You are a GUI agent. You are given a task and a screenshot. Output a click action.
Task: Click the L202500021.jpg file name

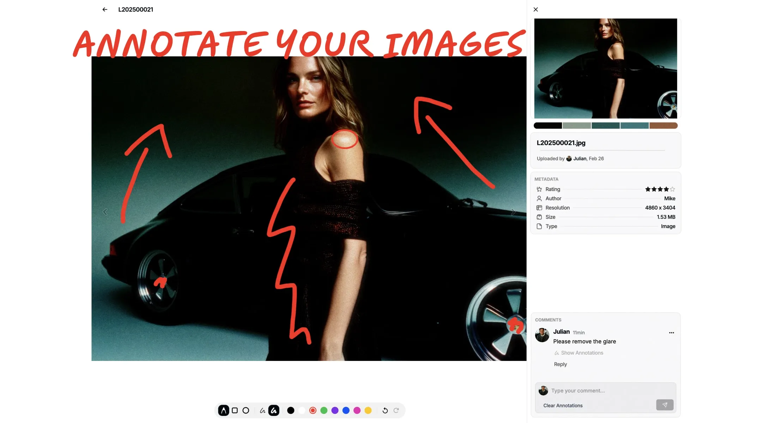coord(561,143)
